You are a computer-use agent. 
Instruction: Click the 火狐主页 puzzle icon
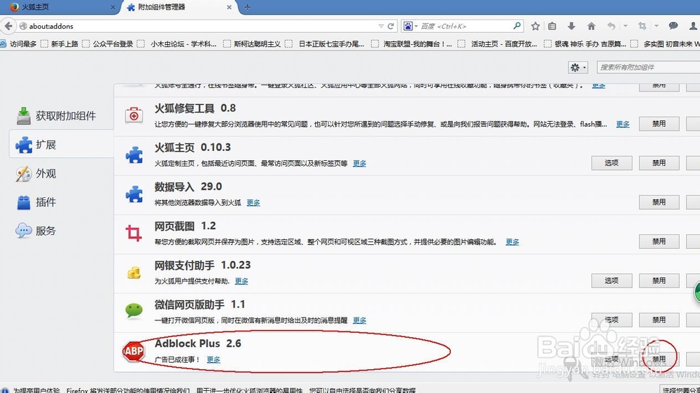tap(134, 155)
